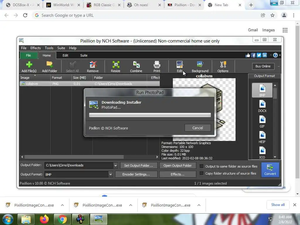
Task: Click the green File ribbon tab
Action: [28, 55]
